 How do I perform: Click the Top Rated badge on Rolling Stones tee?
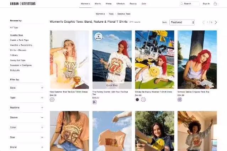(98, 36)
